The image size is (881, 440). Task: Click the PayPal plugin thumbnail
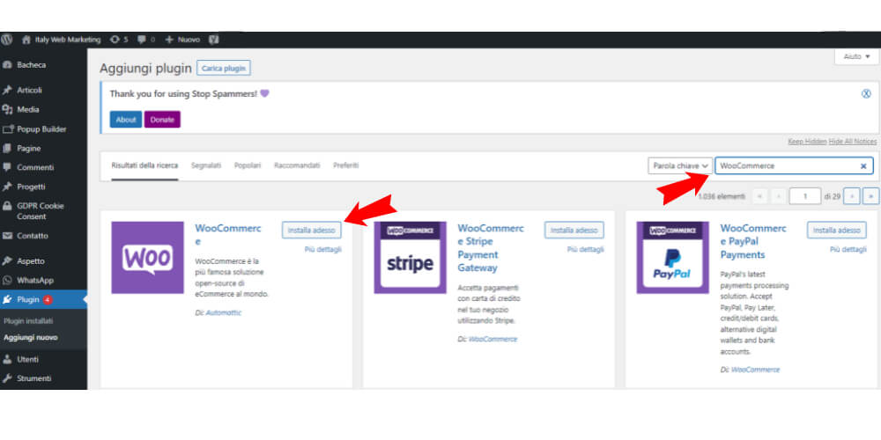click(x=672, y=258)
